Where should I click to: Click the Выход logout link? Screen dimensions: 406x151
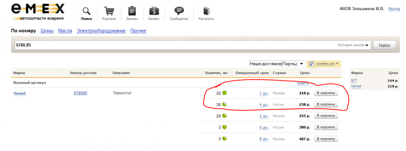click(x=394, y=9)
